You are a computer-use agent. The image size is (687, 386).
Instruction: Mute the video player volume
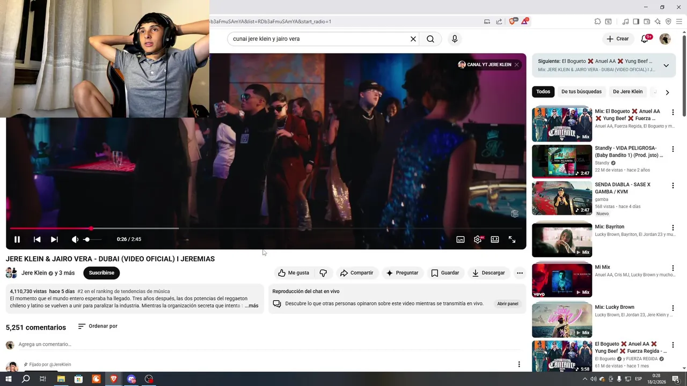(x=75, y=240)
